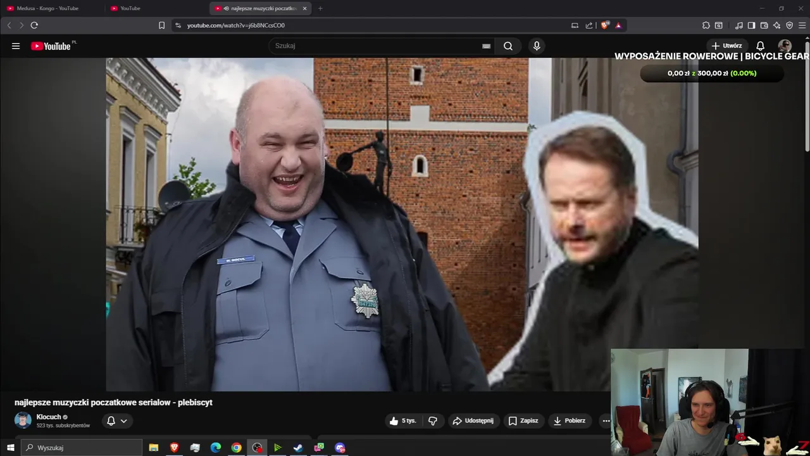Open the Klocuch channel avatar
This screenshot has height=456, width=810.
(x=23, y=421)
